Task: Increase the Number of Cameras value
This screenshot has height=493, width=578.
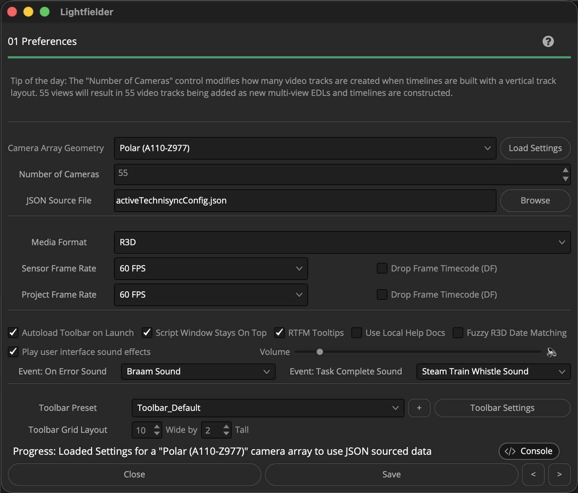Action: click(565, 170)
